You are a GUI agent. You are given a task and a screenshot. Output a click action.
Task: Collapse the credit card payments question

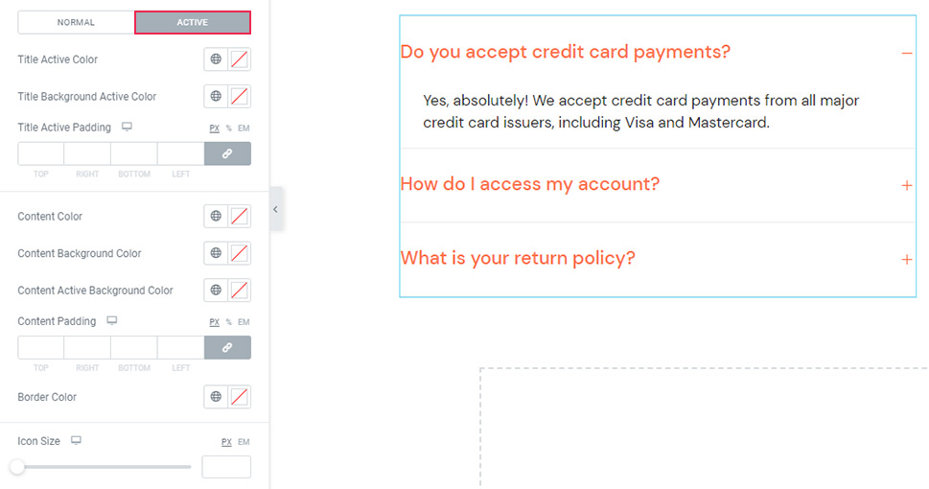(x=907, y=53)
